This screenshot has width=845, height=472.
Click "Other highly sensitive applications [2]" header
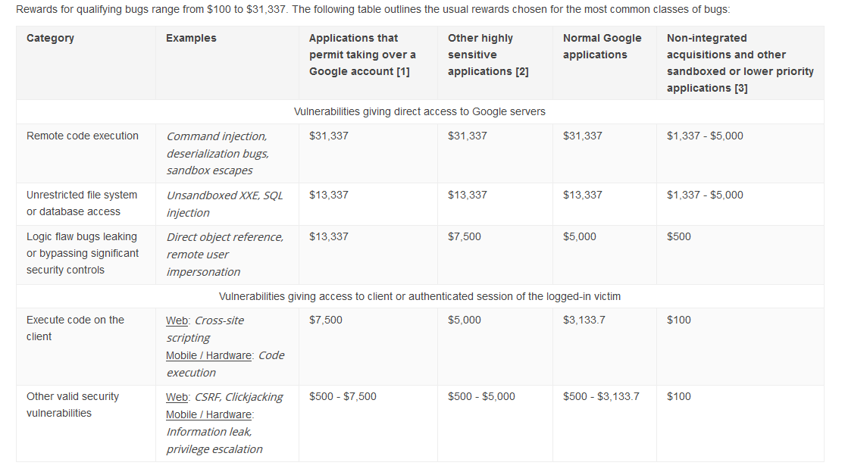[488, 55]
